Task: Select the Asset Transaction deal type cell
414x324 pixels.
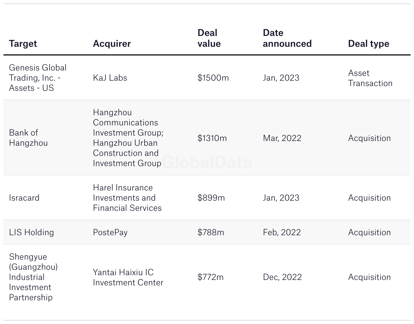Action: [x=370, y=78]
